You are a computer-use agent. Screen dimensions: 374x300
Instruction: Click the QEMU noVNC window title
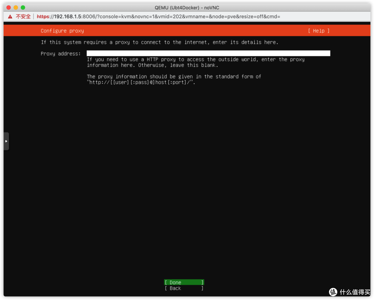(187, 8)
